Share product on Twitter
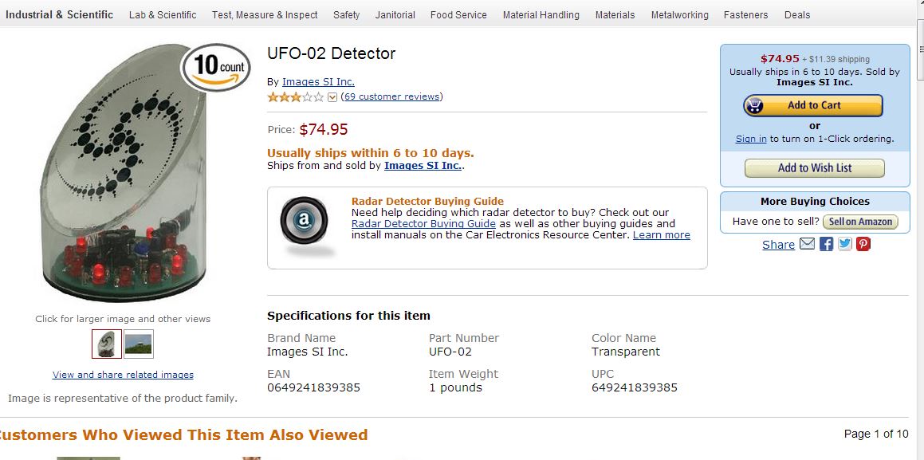924x460 pixels. tap(845, 244)
